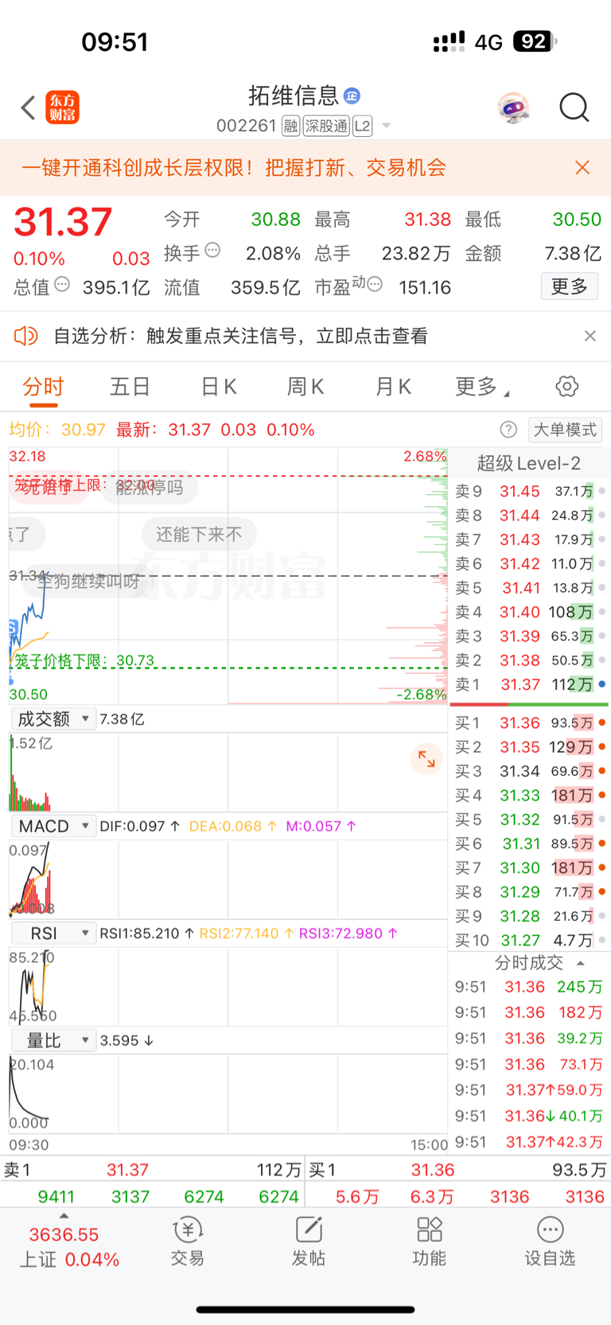Screen dimensions: 611x1325
Task: Open the 东方财富 logo icon
Action: (x=63, y=107)
